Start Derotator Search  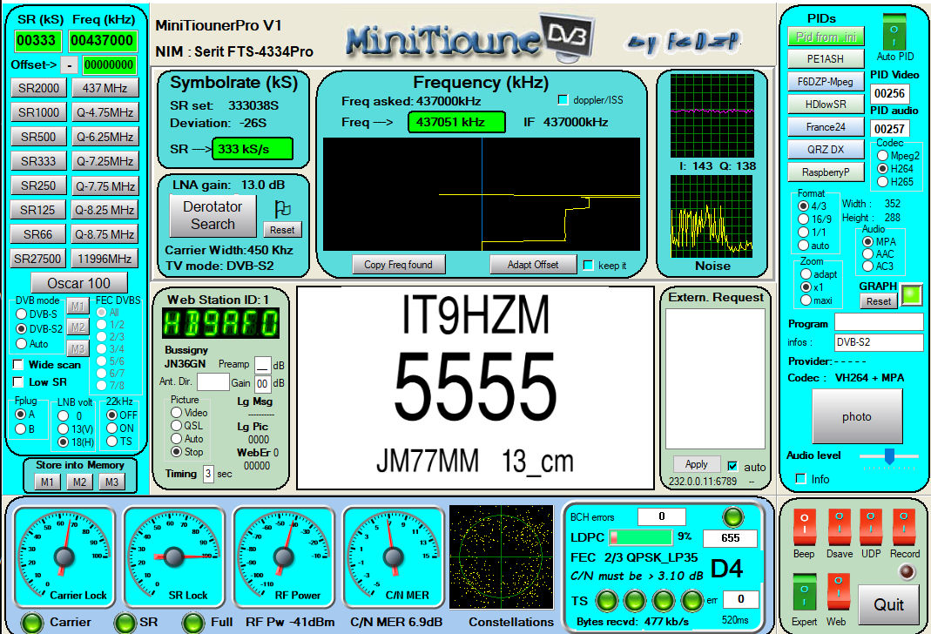213,215
